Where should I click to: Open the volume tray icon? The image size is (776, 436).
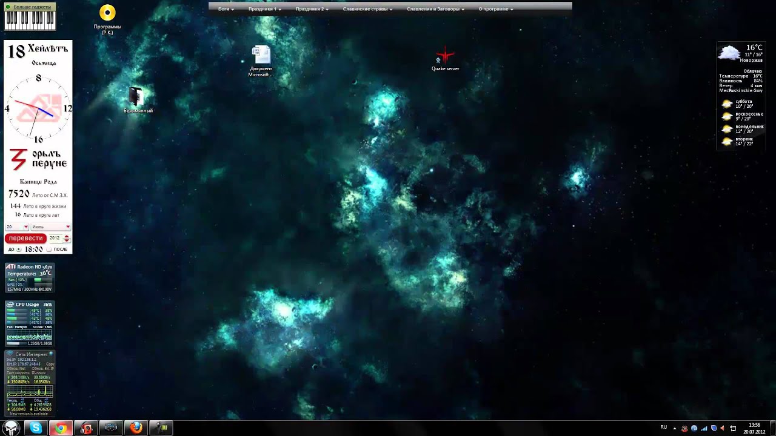723,428
